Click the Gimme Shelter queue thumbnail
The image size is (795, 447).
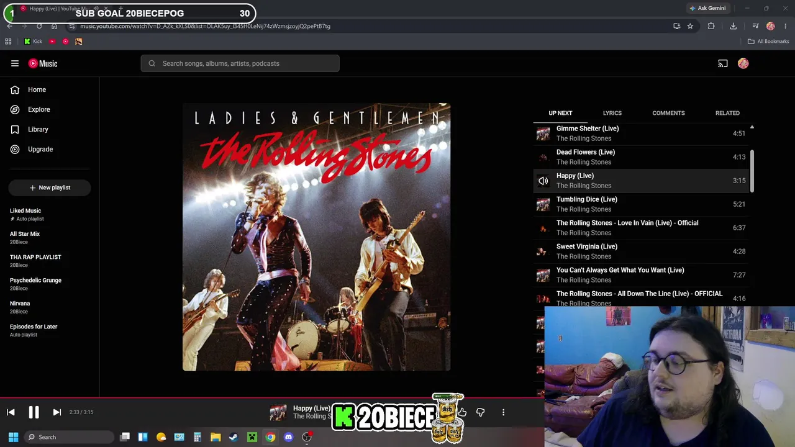pos(543,133)
